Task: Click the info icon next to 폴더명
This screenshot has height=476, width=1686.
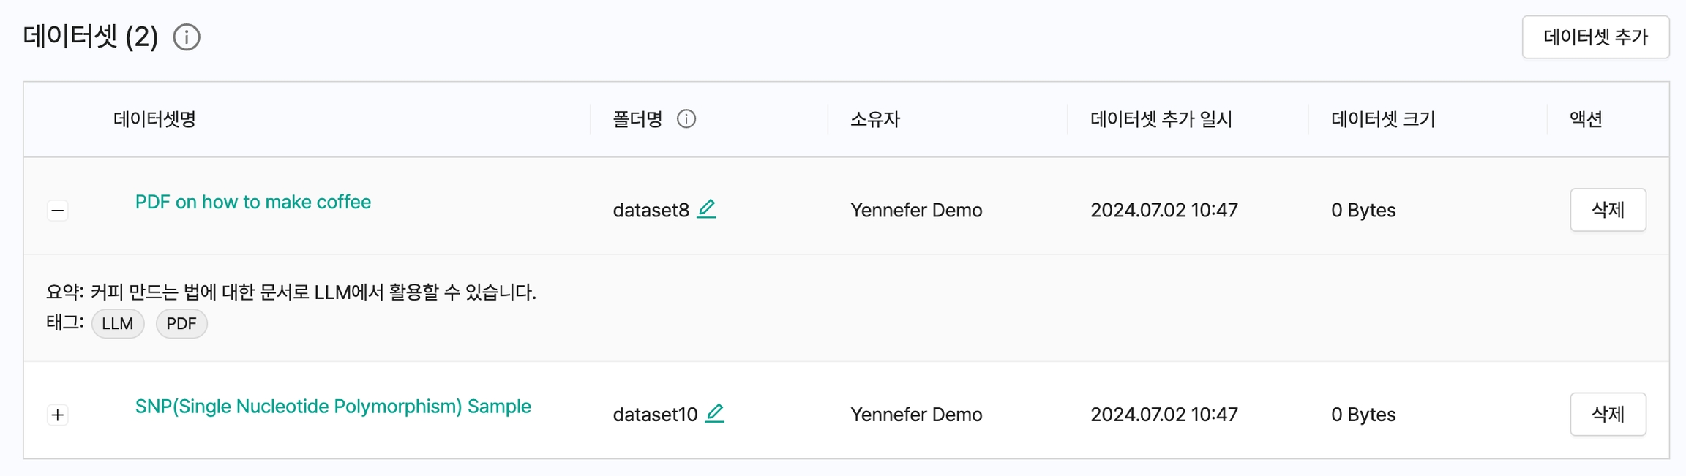Action: (686, 118)
